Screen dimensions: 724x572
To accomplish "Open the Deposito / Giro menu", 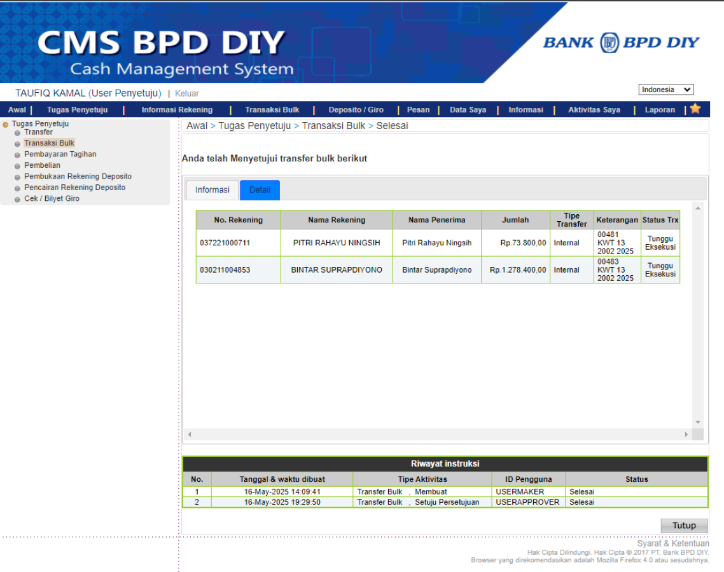I will pyautogui.click(x=356, y=110).
